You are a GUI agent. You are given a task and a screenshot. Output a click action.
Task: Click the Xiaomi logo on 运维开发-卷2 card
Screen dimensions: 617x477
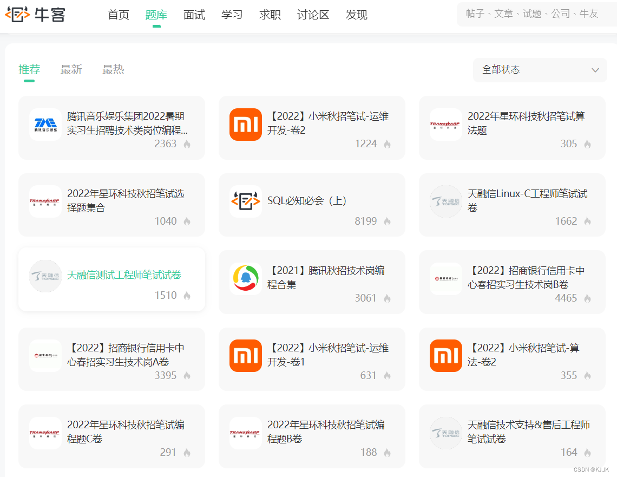246,125
